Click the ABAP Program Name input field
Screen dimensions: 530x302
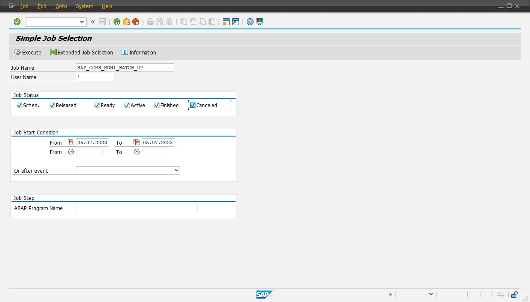point(137,208)
